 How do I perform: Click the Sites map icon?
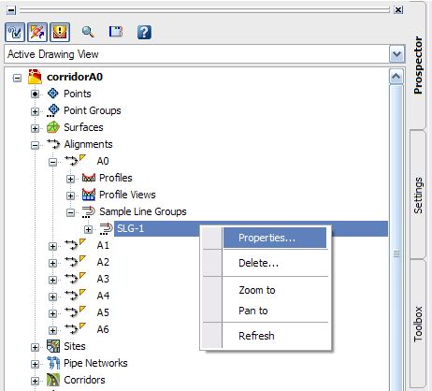coord(53,346)
